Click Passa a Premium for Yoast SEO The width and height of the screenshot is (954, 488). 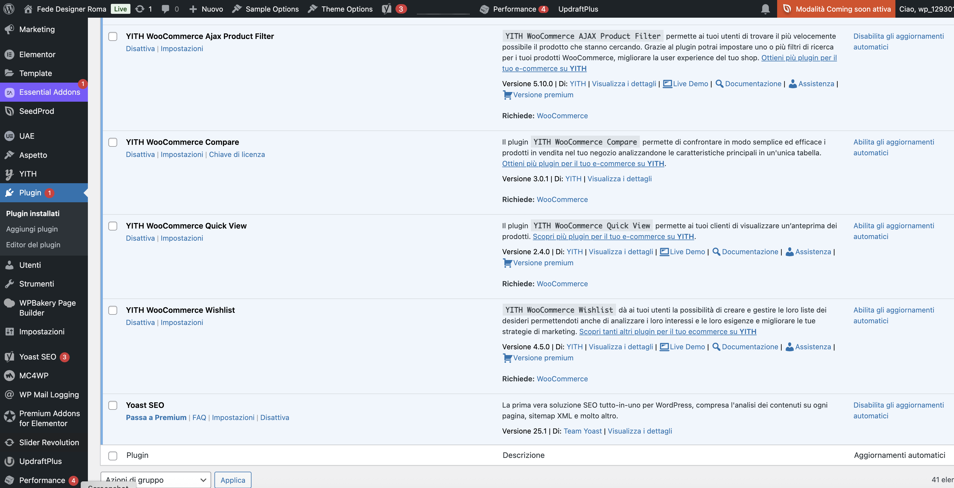(x=156, y=417)
